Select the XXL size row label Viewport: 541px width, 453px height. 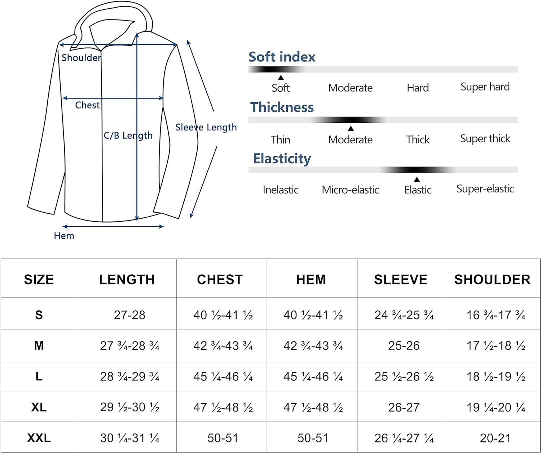coord(39,438)
